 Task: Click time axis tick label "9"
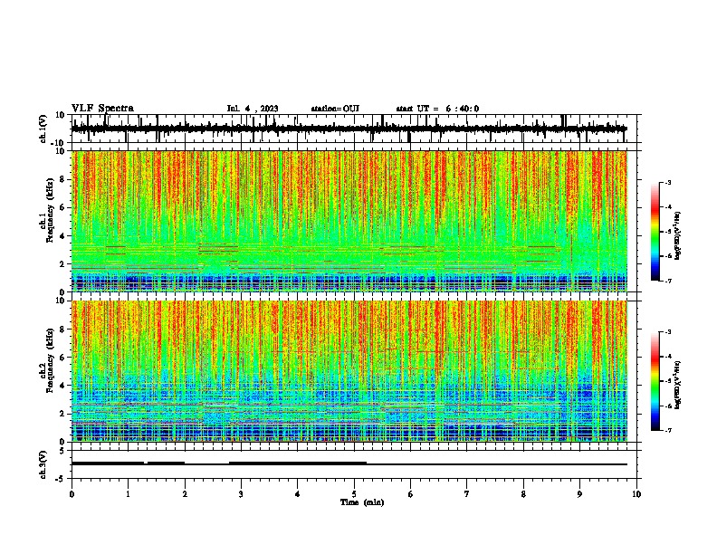[579, 494]
